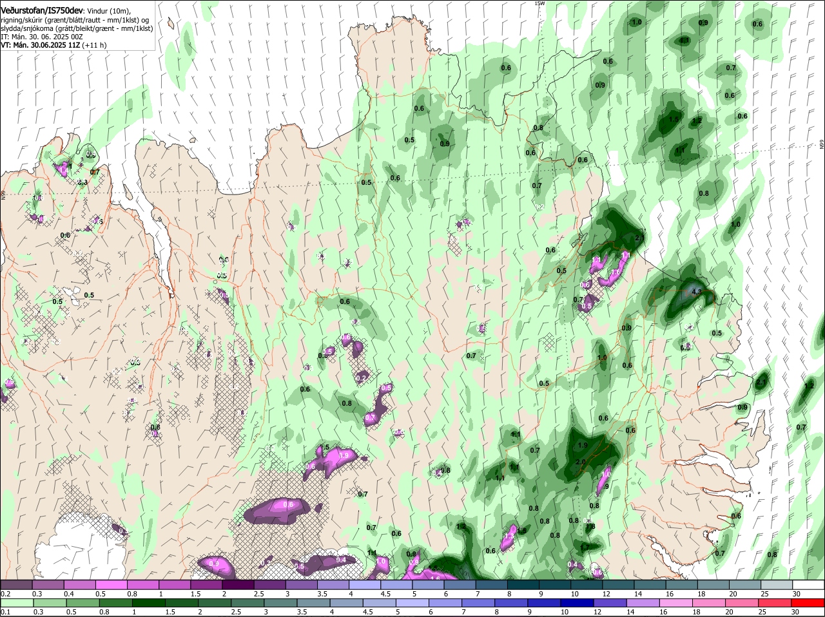Select the red 30 swatch in rain legend
Screen dimensions: 825x617
coord(808,603)
